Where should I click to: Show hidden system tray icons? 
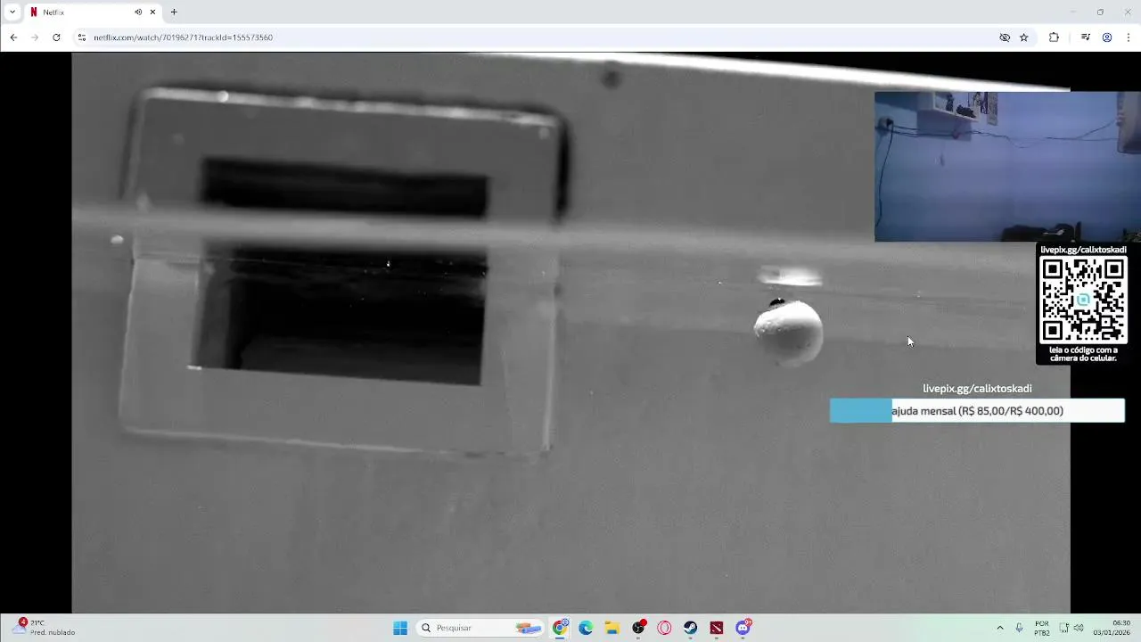tap(999, 628)
